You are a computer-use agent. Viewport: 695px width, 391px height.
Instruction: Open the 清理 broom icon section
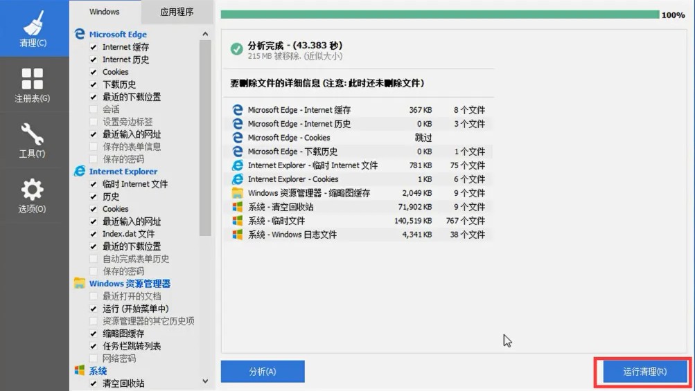point(33,28)
